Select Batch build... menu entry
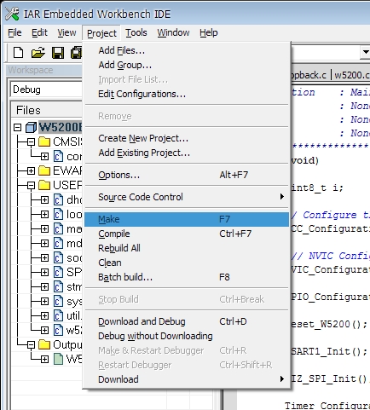This screenshot has width=370, height=410. click(x=187, y=277)
